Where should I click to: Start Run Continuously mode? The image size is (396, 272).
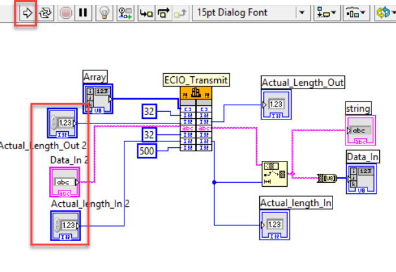[x=45, y=12]
